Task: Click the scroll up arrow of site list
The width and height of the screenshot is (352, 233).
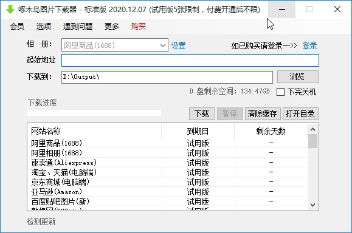Action: pos(312,129)
